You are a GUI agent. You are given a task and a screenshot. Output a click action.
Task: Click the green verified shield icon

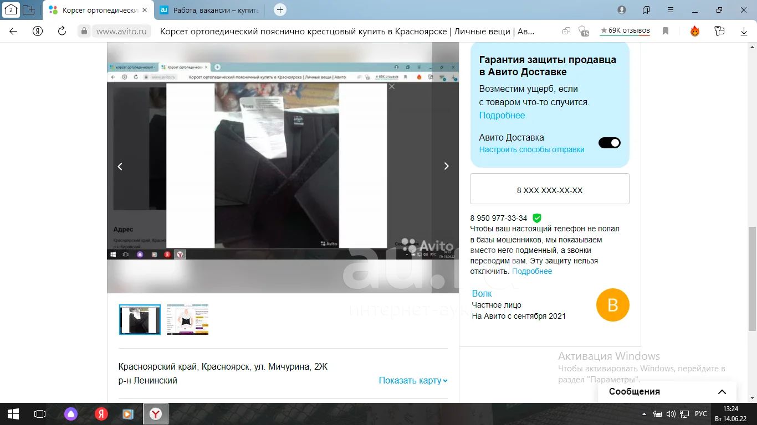(x=537, y=218)
